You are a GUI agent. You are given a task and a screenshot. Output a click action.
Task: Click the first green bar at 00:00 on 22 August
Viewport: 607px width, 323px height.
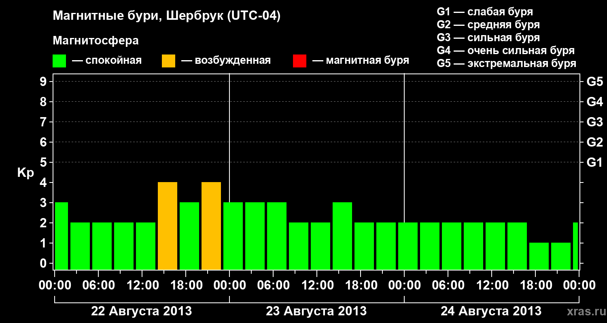pos(62,236)
